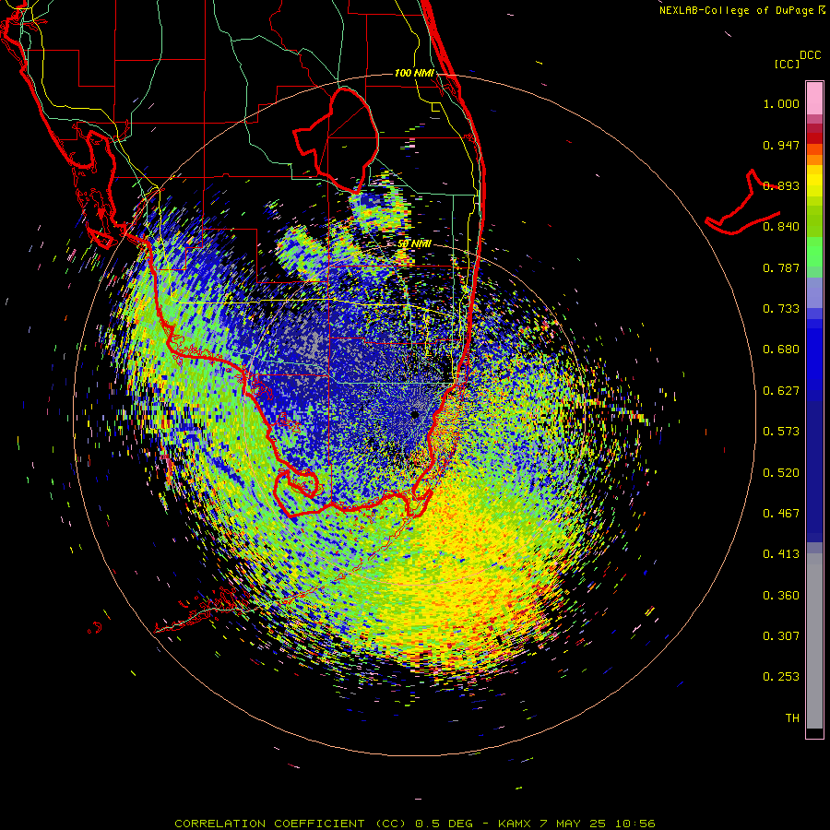Viewport: 830px width, 830px height.
Task: Select the 0.307 scale value
Action: (x=781, y=636)
